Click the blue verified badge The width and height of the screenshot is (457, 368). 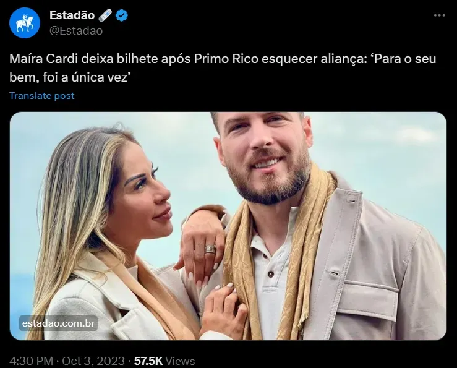pos(122,15)
